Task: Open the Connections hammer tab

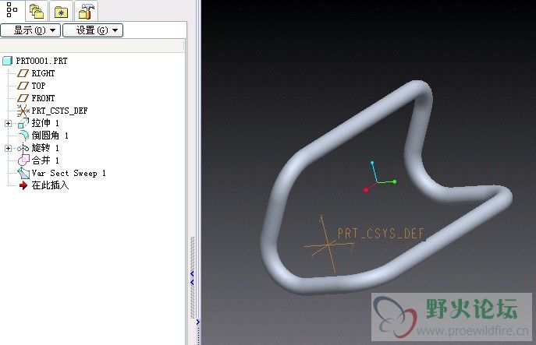Action: (x=86, y=11)
